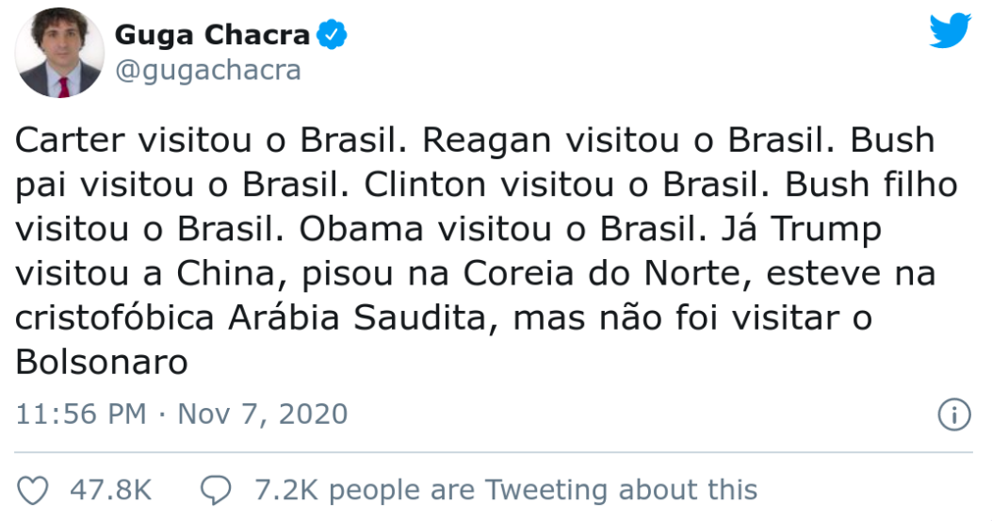The height and width of the screenshot is (521, 992).
Task: Click the 47.8K likes count
Action: click(111, 490)
